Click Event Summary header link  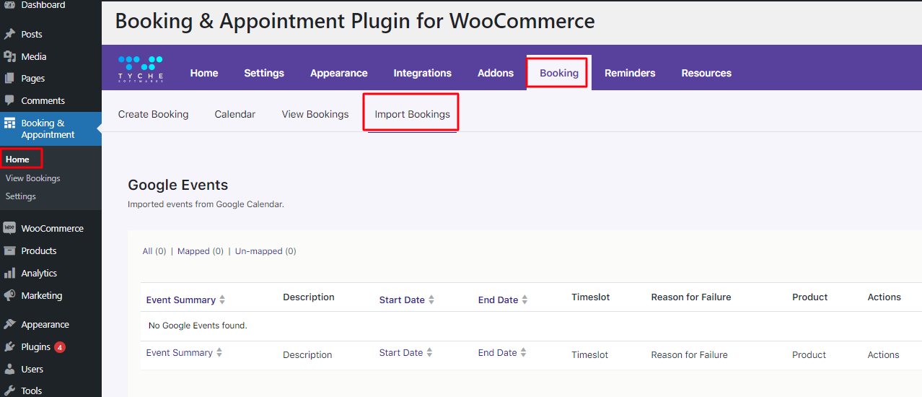181,300
